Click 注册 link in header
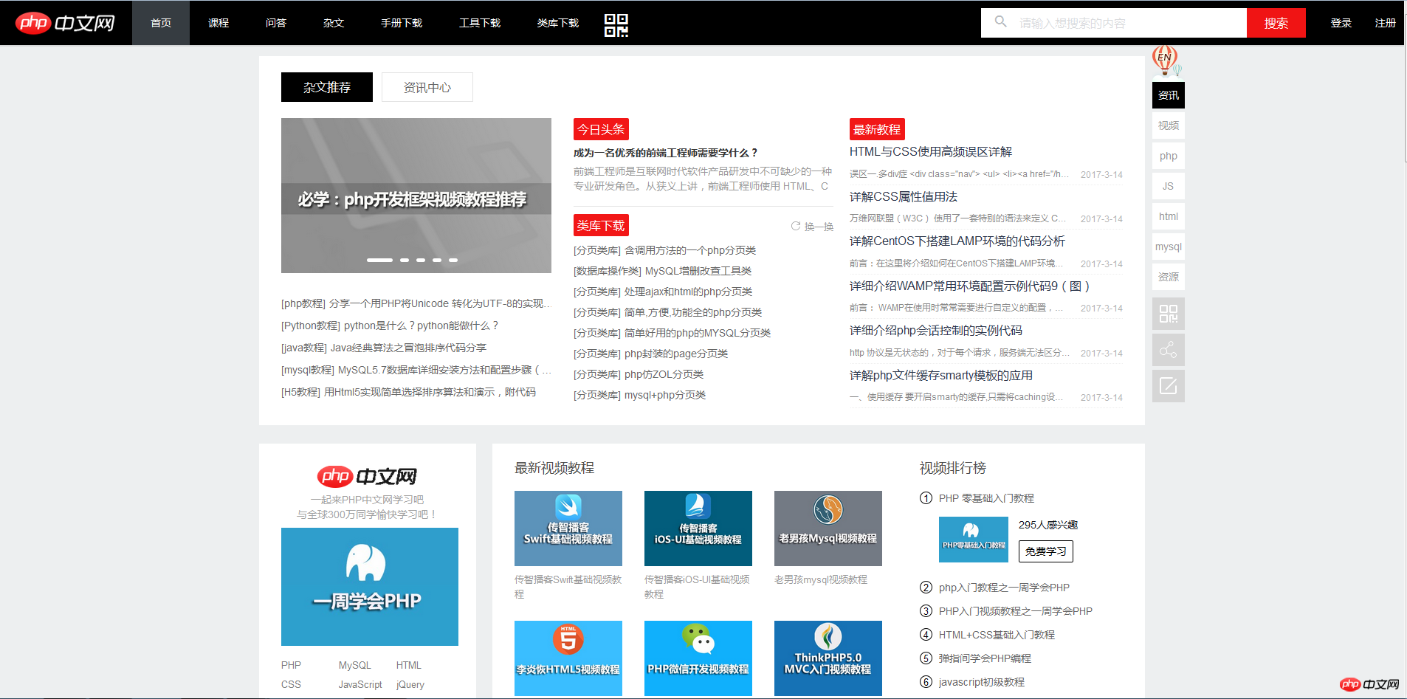Screen dimensions: 1407x699 point(1386,23)
